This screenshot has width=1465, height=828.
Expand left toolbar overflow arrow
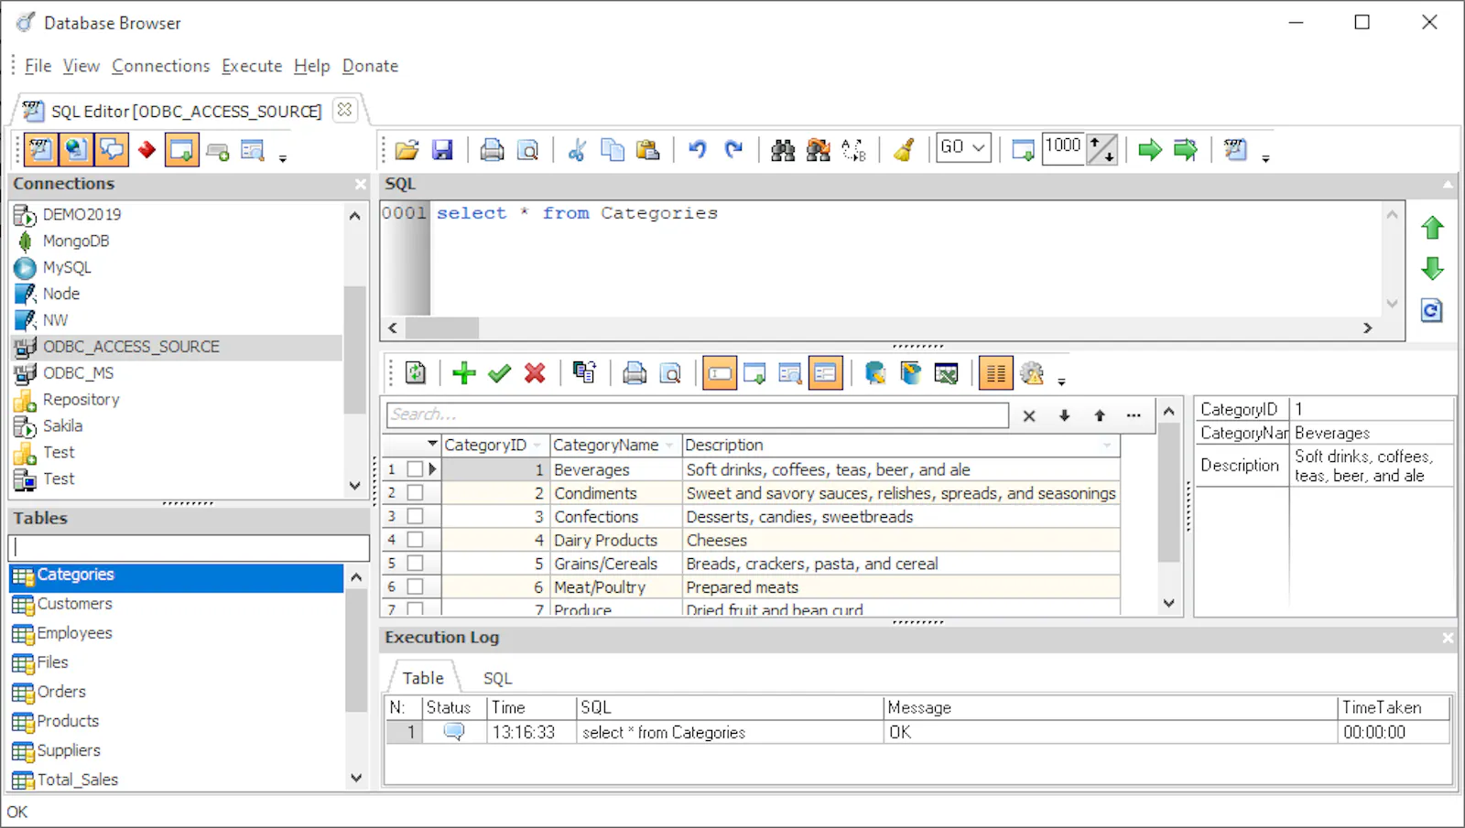(x=283, y=159)
